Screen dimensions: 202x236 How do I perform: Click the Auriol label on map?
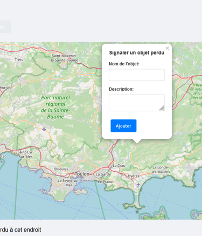[x=4, y=87]
